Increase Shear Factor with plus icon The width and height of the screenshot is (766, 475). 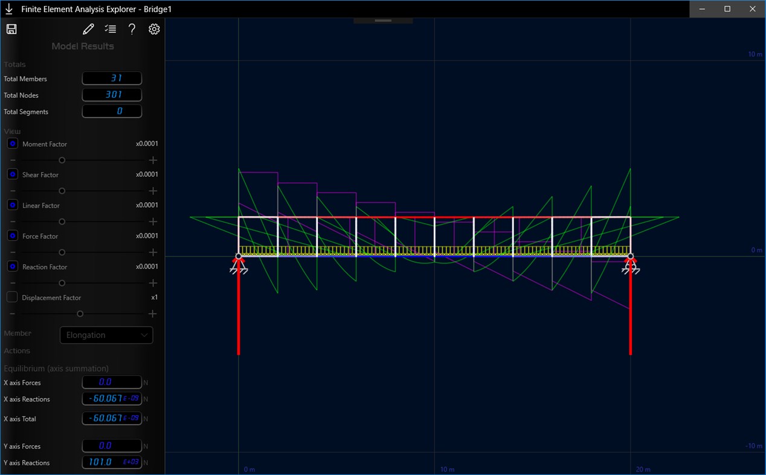[x=153, y=191]
